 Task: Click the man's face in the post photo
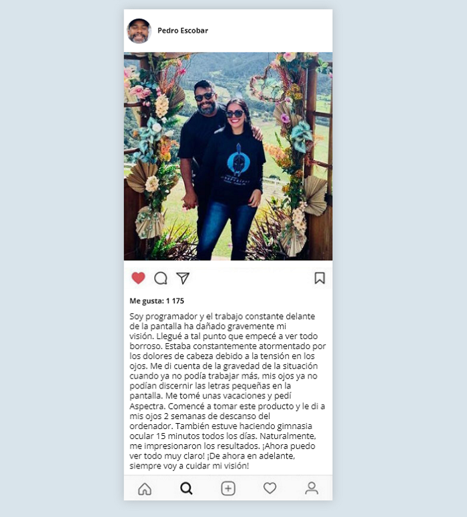point(205,99)
